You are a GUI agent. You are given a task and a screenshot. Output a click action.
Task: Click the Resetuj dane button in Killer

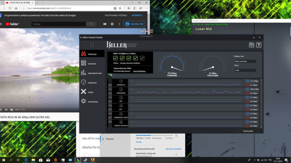248,131
